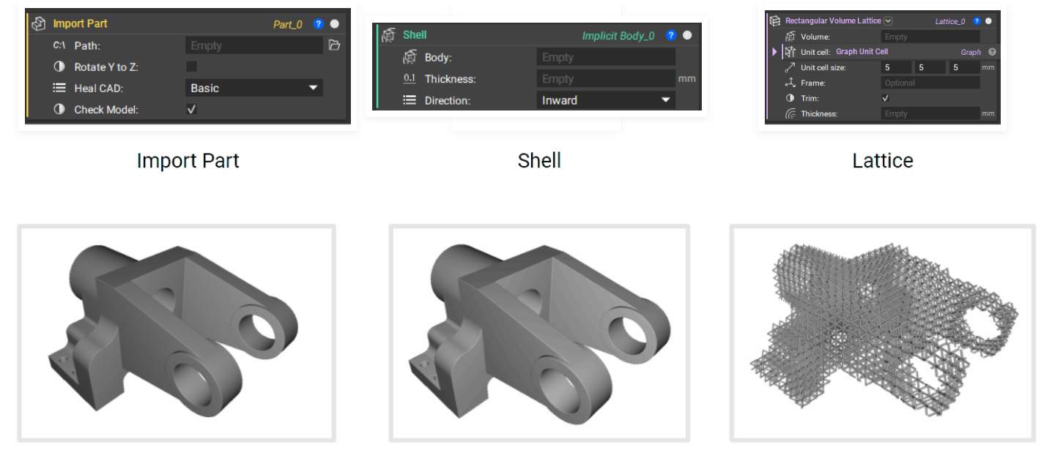1052x458 pixels.
Task: Click the folder browse icon beside Path
Action: pos(334,45)
